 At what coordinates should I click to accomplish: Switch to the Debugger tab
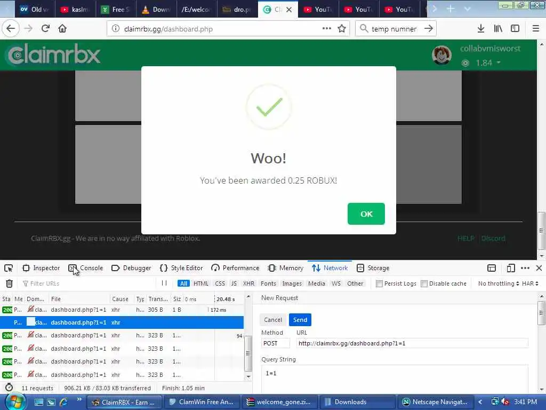click(x=131, y=268)
